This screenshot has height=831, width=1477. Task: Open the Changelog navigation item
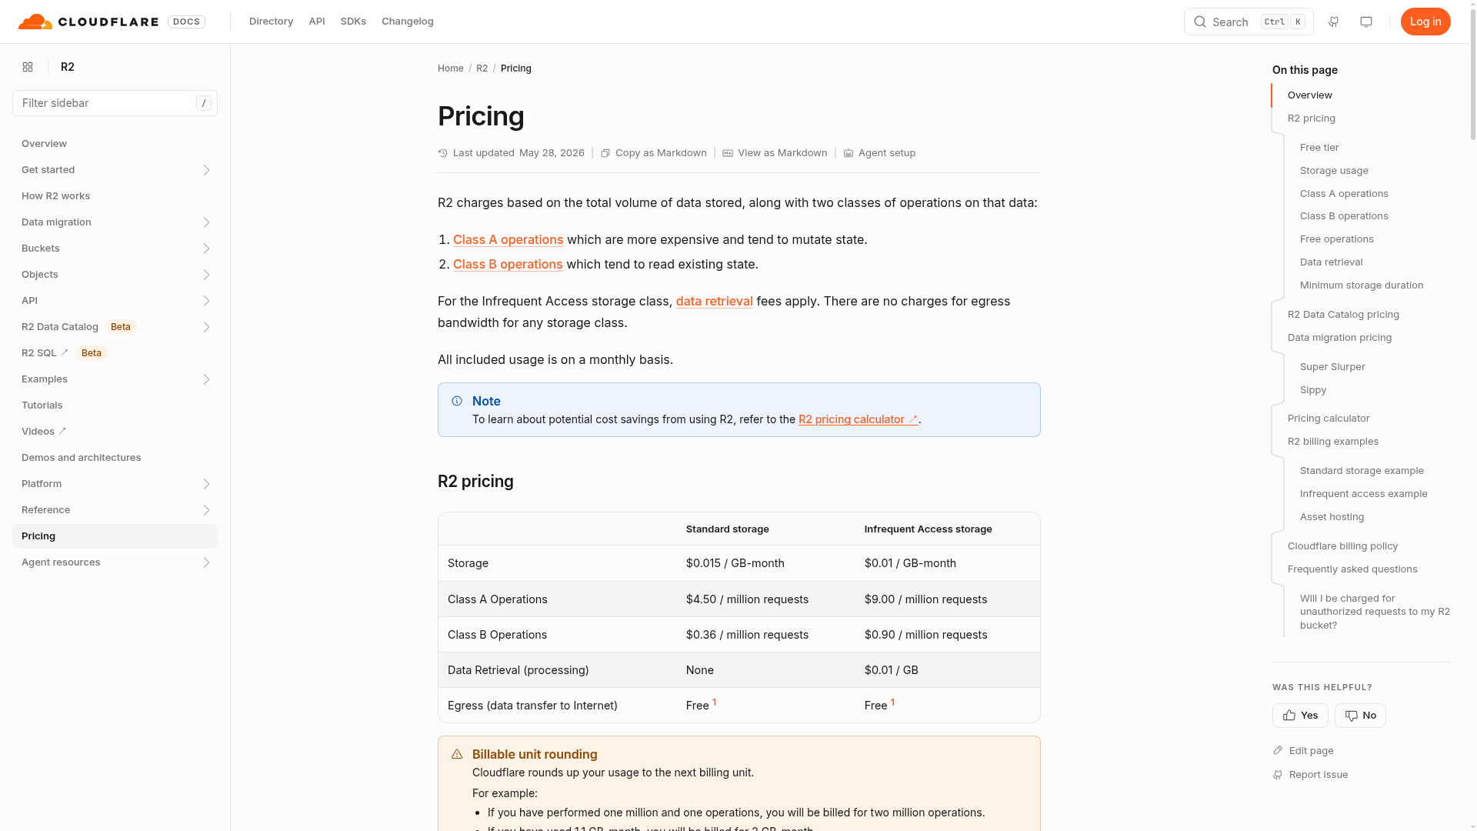[x=408, y=22]
